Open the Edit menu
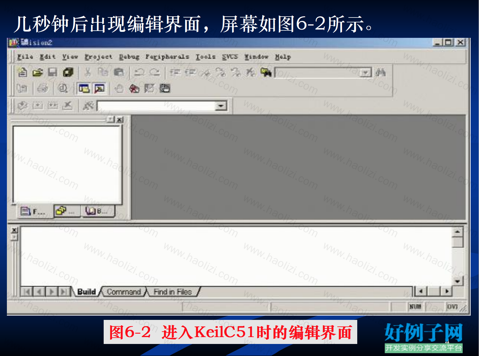The image size is (479, 356). [x=48, y=57]
